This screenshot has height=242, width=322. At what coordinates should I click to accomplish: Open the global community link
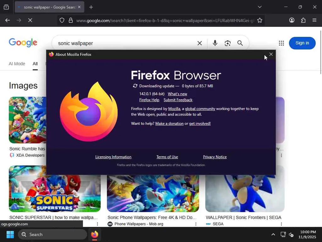point(200,109)
